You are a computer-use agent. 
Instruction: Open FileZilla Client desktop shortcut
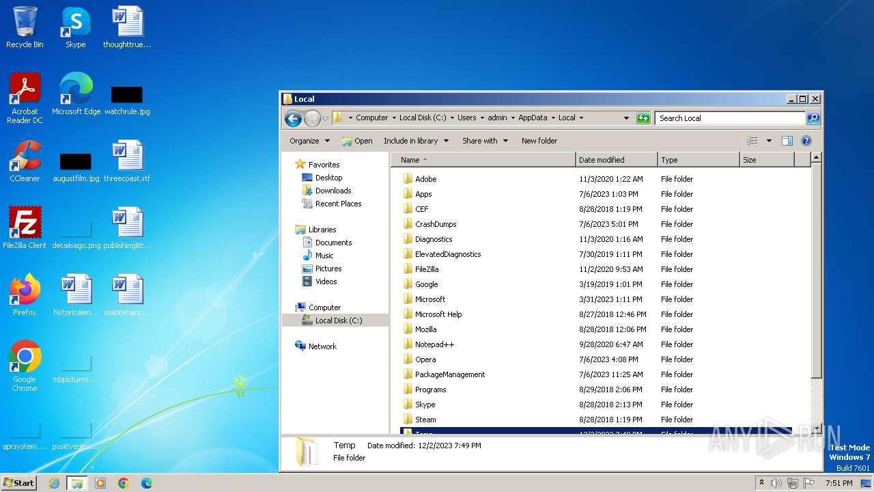25,228
